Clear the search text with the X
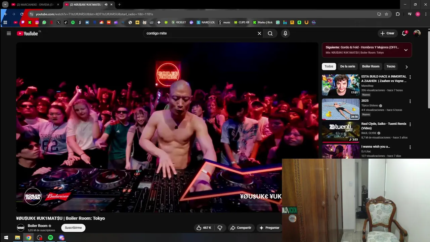The height and width of the screenshot is (242, 430). 259,33
